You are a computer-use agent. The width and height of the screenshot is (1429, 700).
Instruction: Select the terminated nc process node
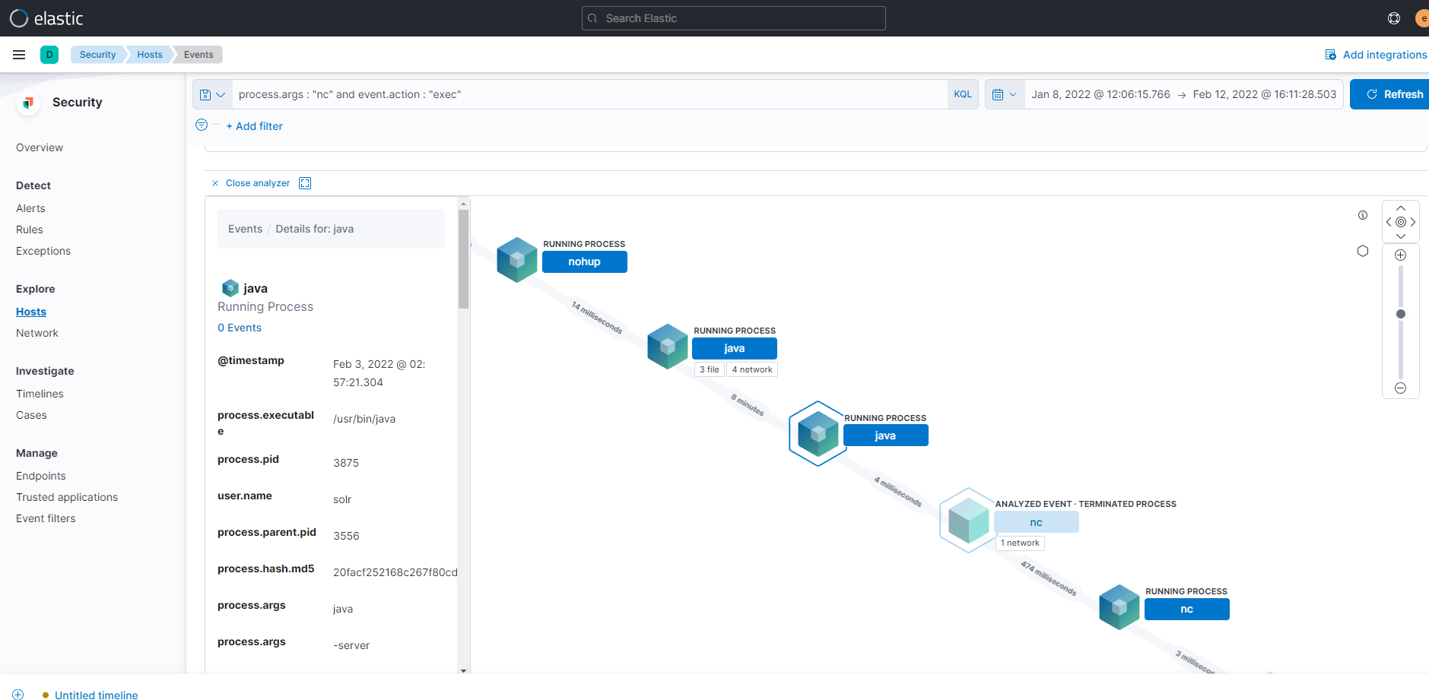(1036, 522)
